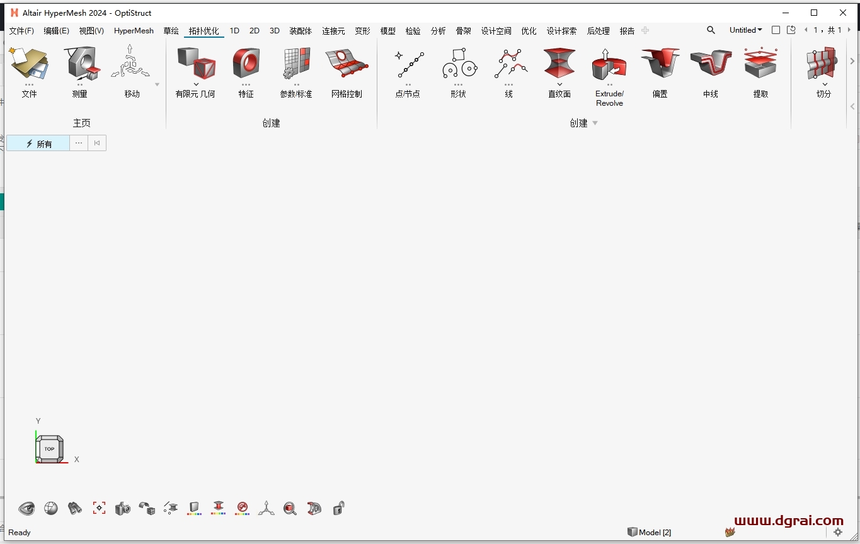Screen dimensions: 860x544
Task: Click the plus icon to add ribbon tab
Action: coord(645,30)
